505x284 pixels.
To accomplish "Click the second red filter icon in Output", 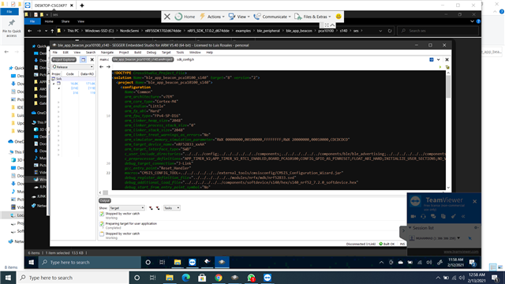I will click(158, 208).
